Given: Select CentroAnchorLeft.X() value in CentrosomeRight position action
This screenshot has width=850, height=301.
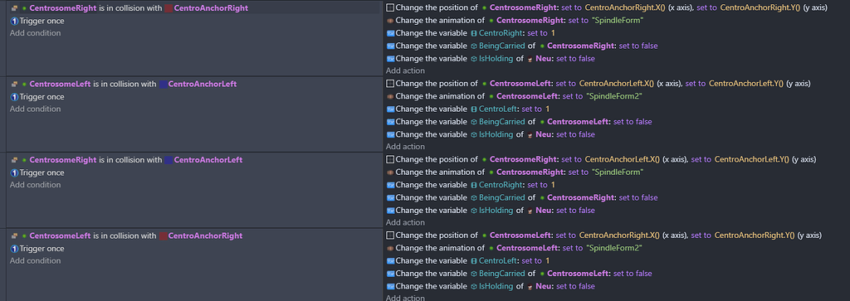Looking at the screenshot, I should (622, 159).
